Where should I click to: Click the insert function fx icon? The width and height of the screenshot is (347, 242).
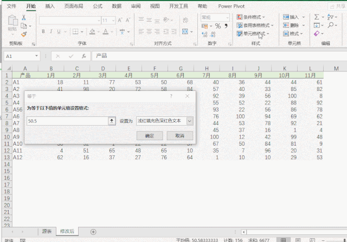83,56
